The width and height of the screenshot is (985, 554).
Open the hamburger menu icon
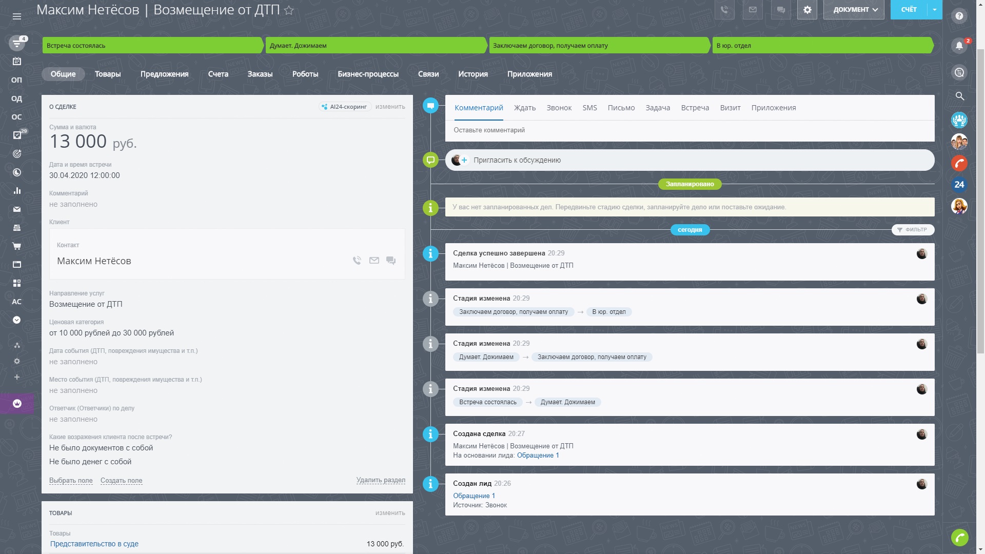[17, 16]
